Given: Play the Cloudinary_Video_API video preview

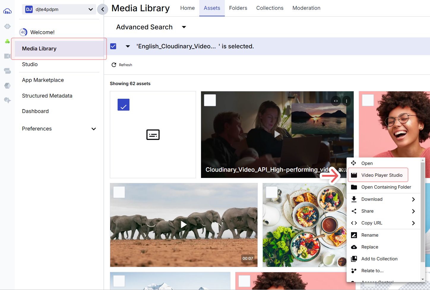Looking at the screenshot, I should point(277,134).
